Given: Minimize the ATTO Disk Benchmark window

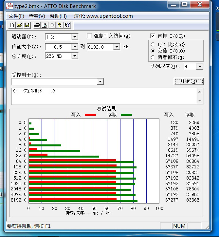Looking at the screenshot, I should tap(173, 4).
